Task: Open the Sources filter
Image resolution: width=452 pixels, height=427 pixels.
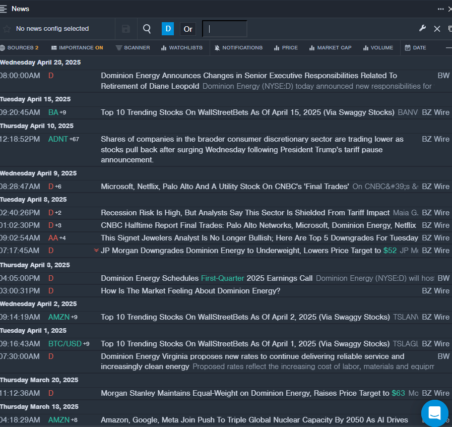Action: pyautogui.click(x=19, y=47)
